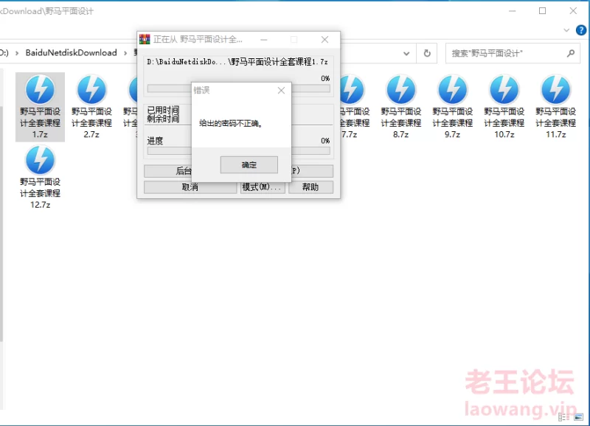Screen dimensions: 590x426
Task: Open the blue Help question mark icon
Action: [581, 30]
